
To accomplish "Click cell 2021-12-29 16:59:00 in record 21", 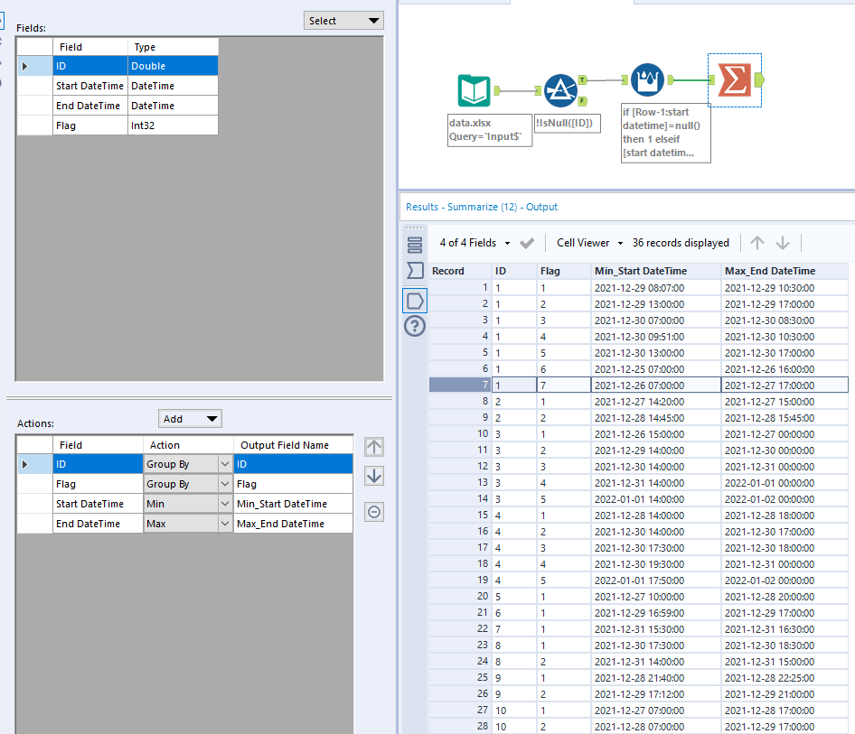I will 656,613.
